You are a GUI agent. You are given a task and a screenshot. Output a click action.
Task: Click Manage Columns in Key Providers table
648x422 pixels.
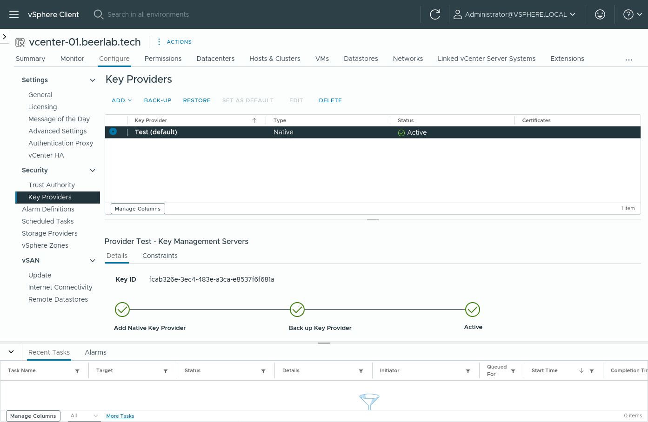pyautogui.click(x=138, y=209)
